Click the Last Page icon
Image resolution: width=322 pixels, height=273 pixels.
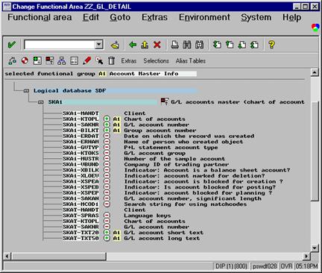[x=254, y=45]
